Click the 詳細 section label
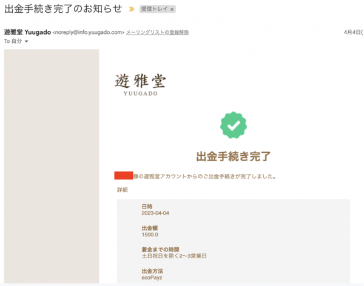This screenshot has width=364, height=286. coord(123,190)
